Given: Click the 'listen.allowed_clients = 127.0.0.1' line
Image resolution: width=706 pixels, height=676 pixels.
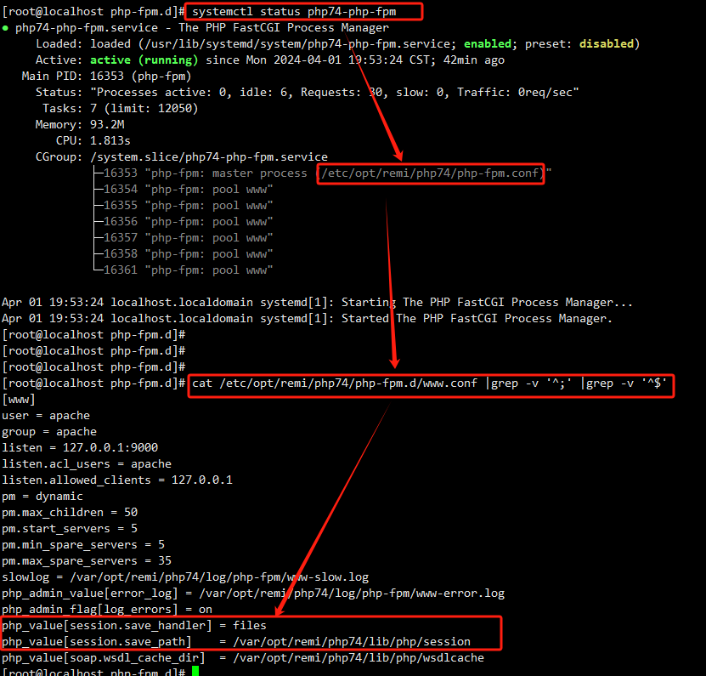Looking at the screenshot, I should click(x=117, y=480).
